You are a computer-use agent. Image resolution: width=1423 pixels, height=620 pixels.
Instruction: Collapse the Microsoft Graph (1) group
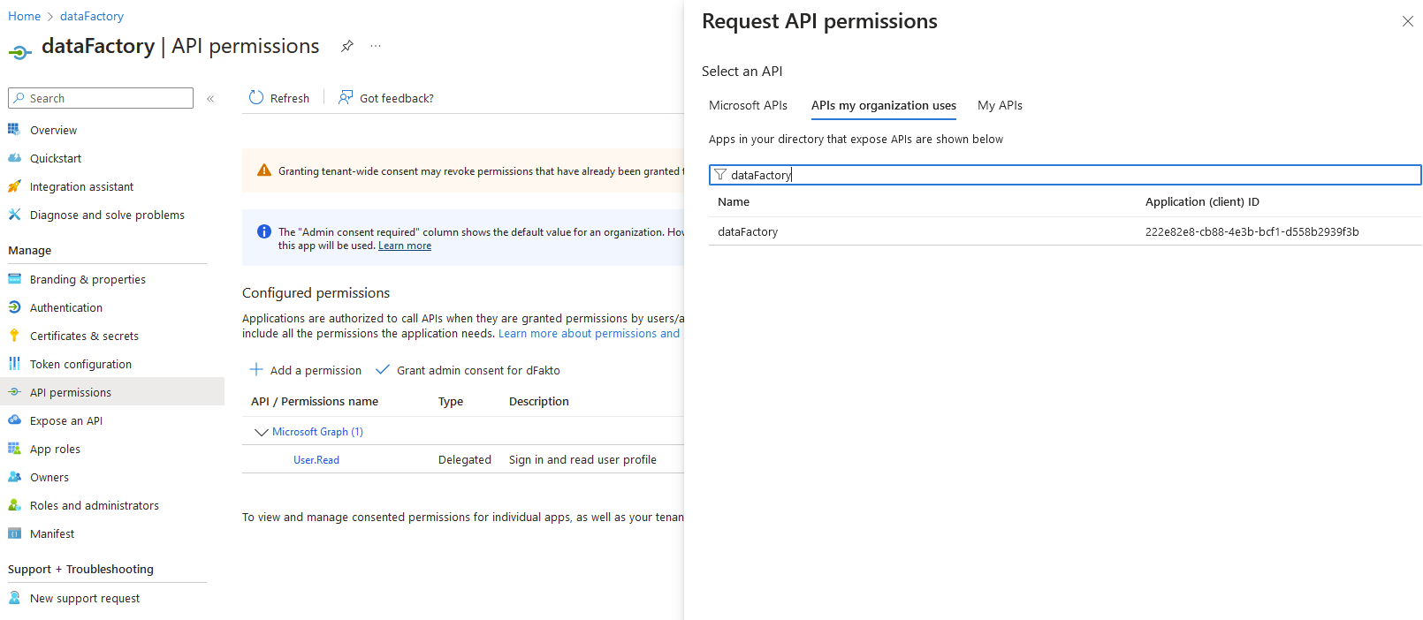pos(261,432)
